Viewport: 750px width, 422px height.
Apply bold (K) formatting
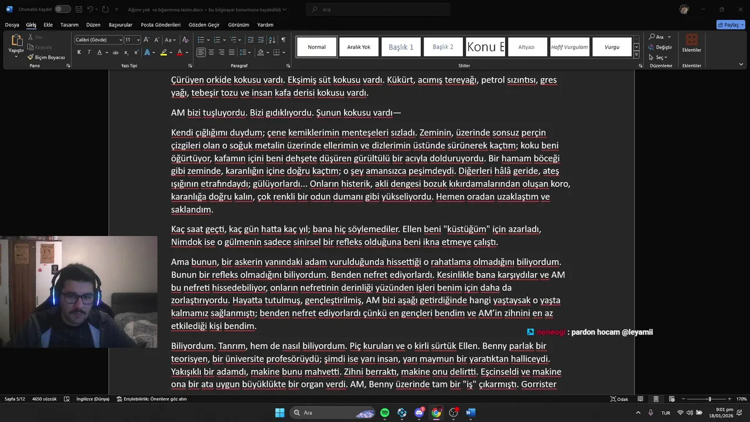(79, 52)
